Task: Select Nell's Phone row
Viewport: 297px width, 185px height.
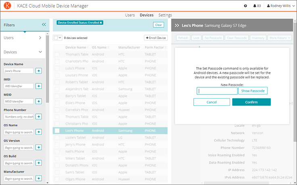Action: point(110,151)
